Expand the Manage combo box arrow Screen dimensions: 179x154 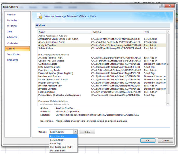coord(75,132)
